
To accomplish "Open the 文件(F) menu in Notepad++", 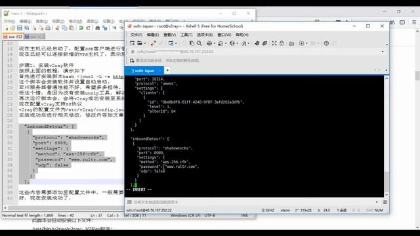I will 9,21.
